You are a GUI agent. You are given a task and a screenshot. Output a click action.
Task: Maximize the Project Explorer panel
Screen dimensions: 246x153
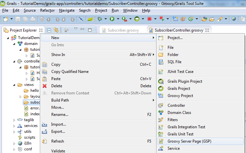[x=90, y=30]
